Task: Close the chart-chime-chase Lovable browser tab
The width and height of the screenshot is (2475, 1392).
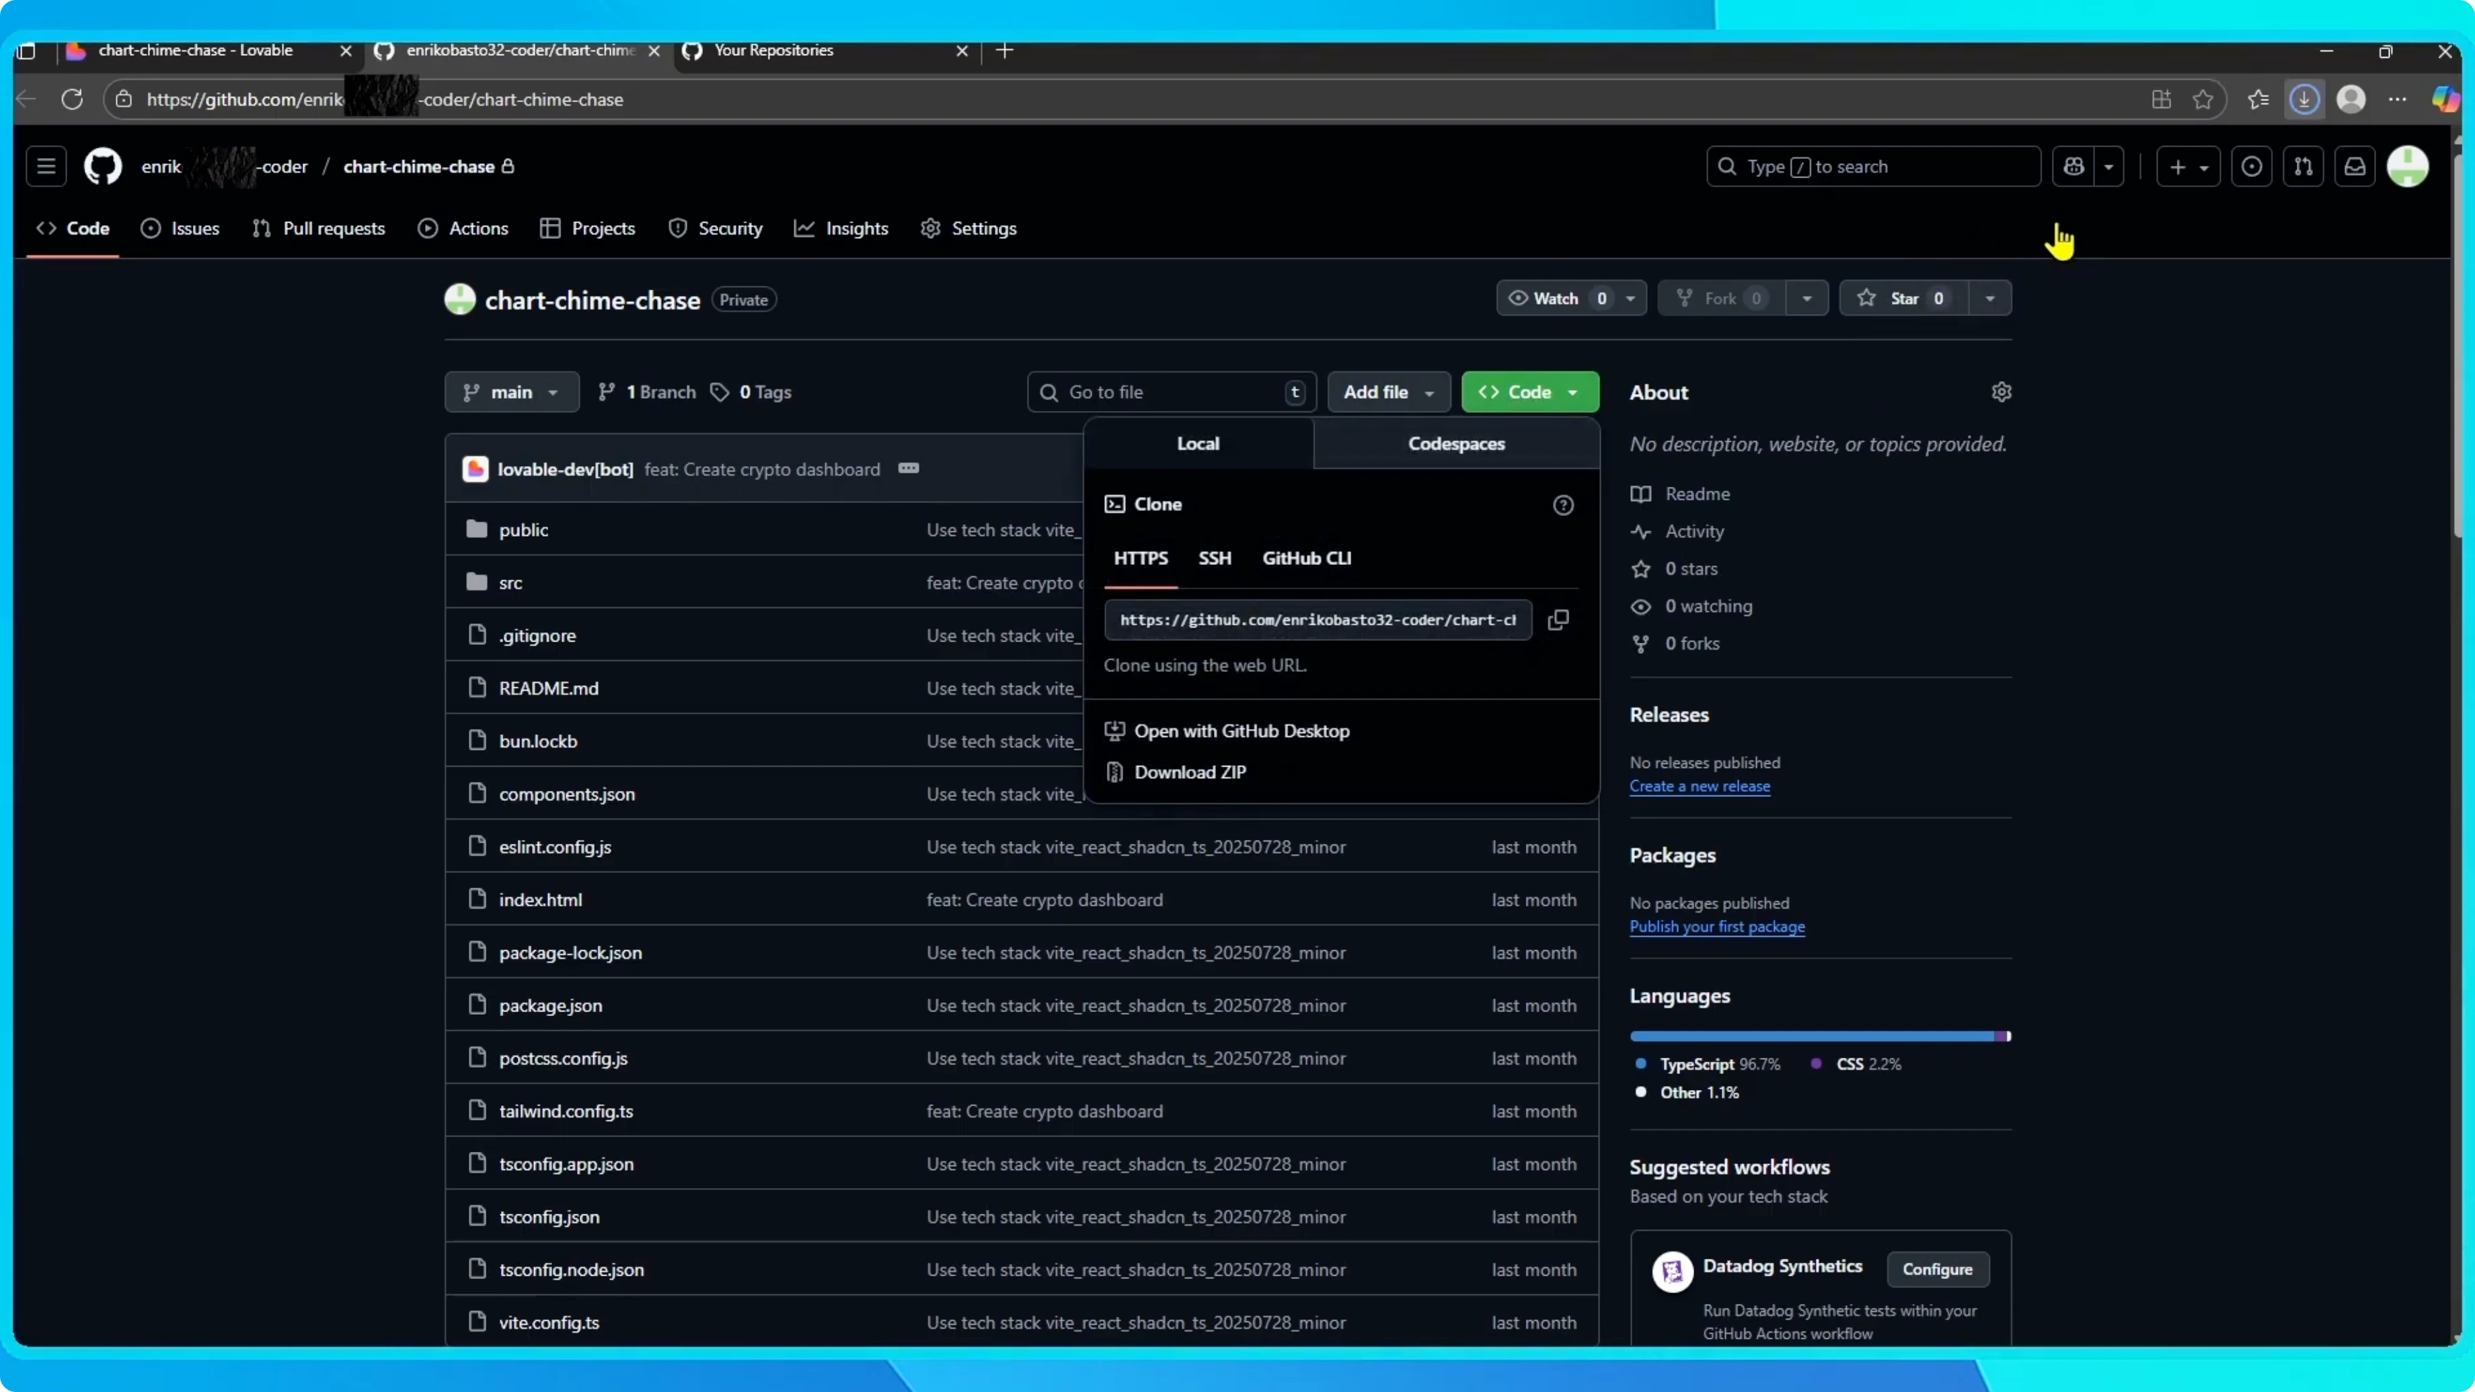Action: 346,51
